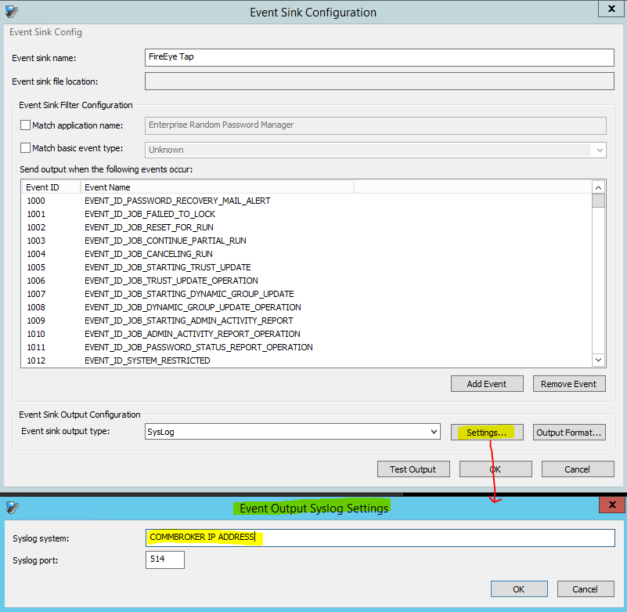This screenshot has height=612, width=627.
Task: Cancel the Event Sink Configuration dialog
Action: 578,469
